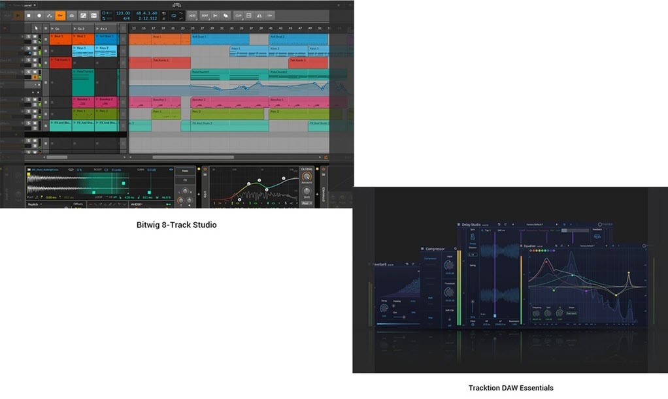The image size is (668, 399).
Task: Click the redo icon in Delay Studio header
Action: [x=505, y=225]
